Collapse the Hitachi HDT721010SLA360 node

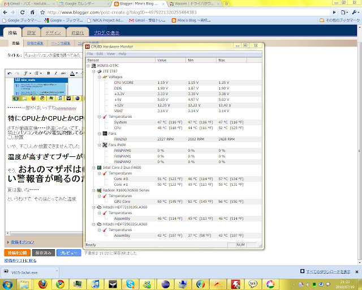(94, 207)
